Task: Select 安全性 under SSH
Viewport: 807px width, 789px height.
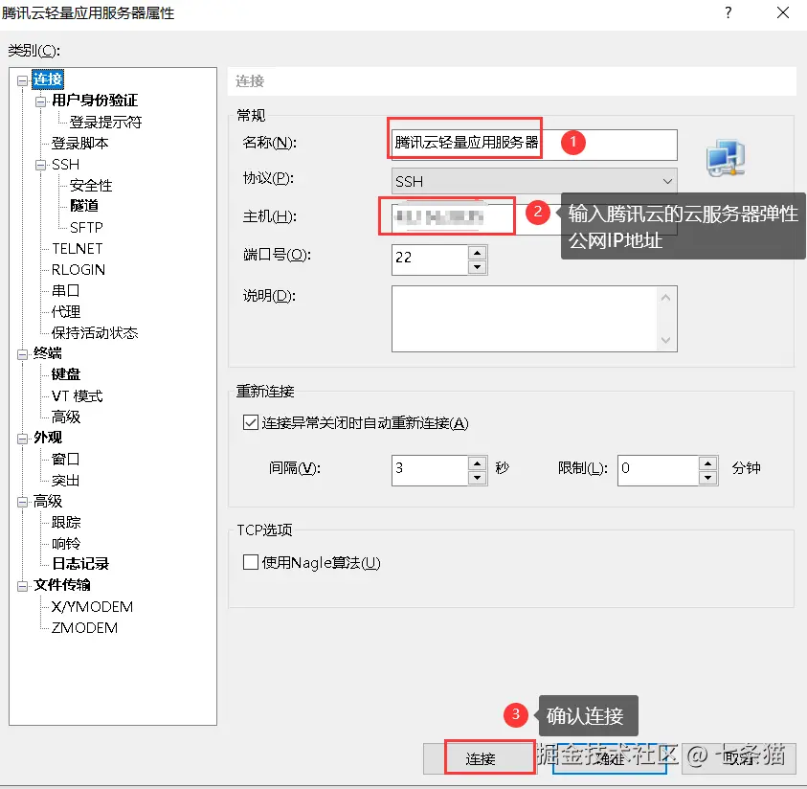Action: pyautogui.click(x=91, y=186)
